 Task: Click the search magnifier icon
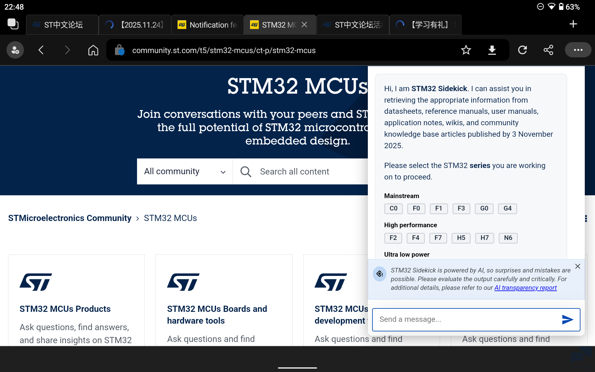(245, 171)
